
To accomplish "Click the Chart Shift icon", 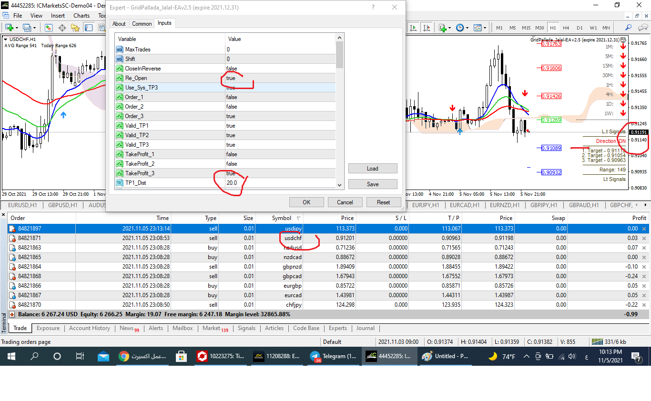I will click(426, 28).
